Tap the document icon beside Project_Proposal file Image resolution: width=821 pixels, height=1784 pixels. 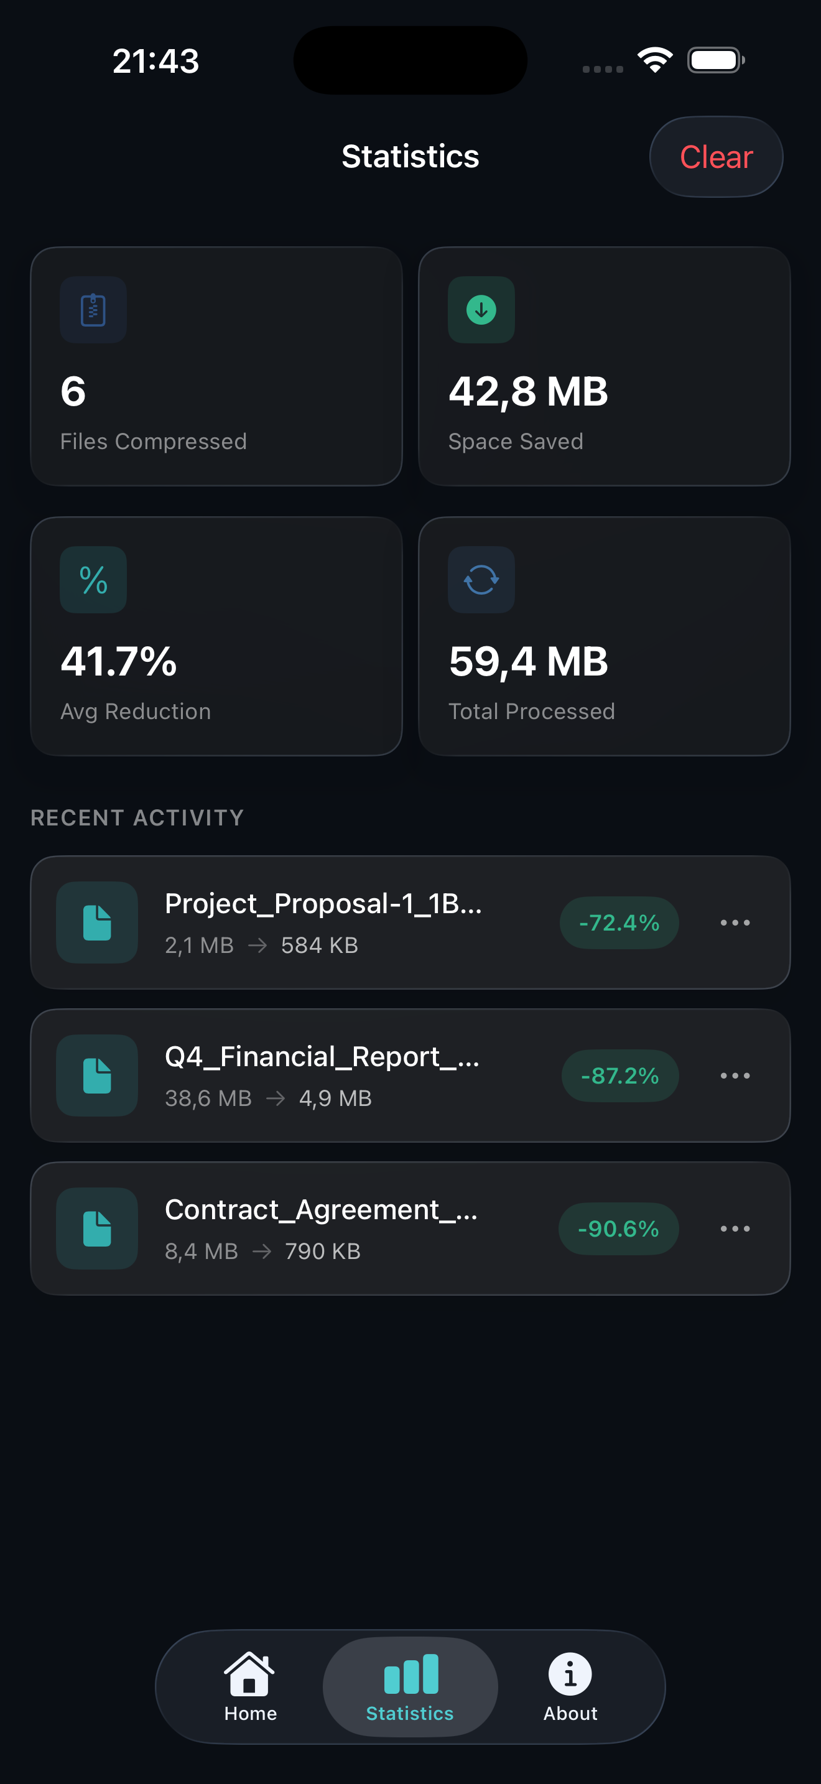click(97, 922)
